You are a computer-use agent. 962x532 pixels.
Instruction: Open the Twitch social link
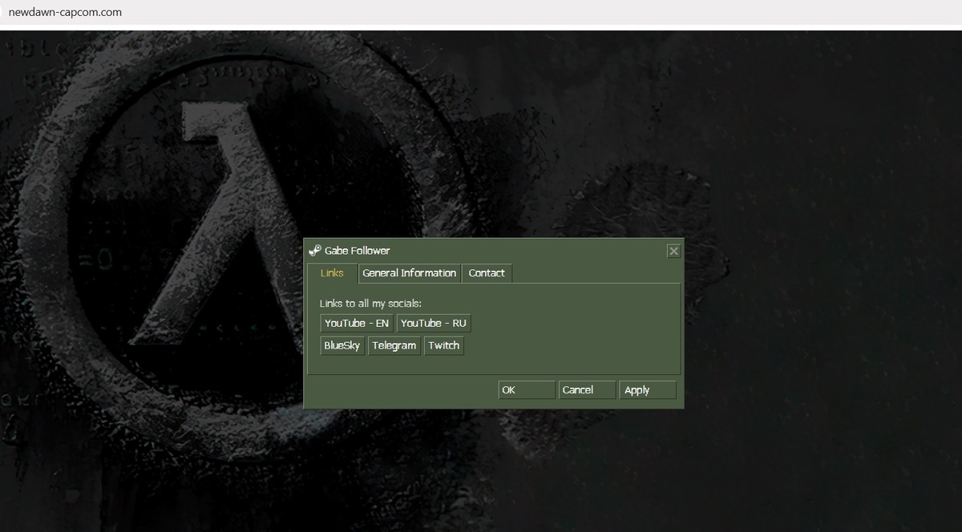point(443,346)
